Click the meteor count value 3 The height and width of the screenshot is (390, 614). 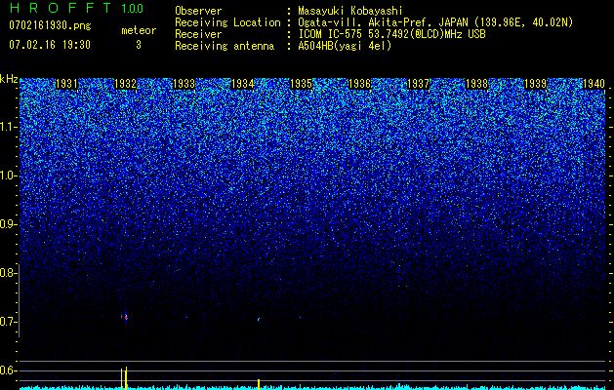tap(139, 45)
